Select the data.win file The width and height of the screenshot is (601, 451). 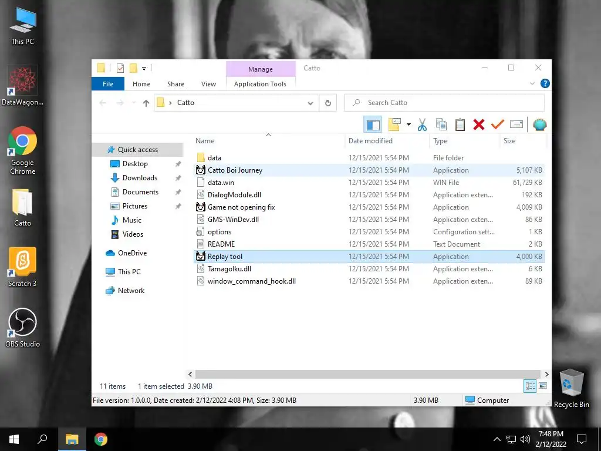[369, 183]
